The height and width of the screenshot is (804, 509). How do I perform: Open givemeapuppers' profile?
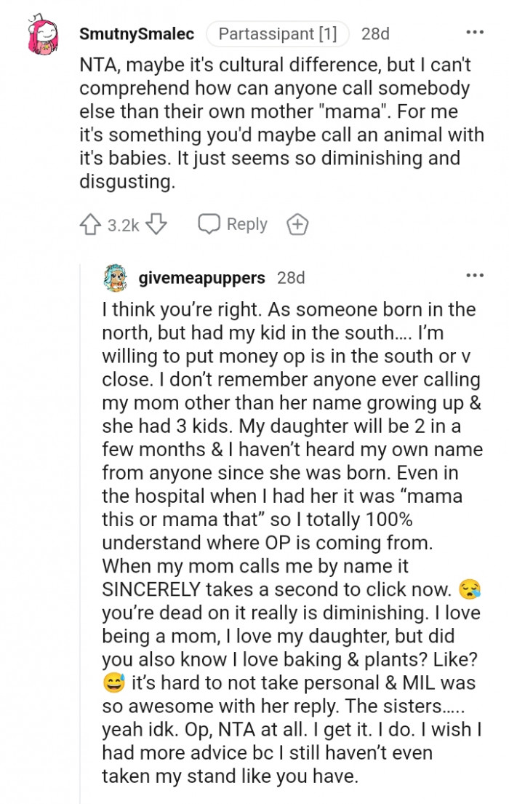coord(201,277)
